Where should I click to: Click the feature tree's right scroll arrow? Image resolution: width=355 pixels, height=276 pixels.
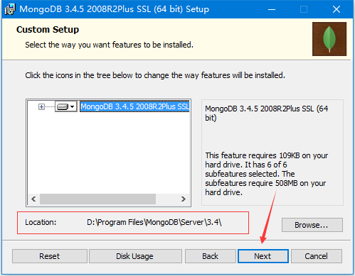click(x=184, y=199)
